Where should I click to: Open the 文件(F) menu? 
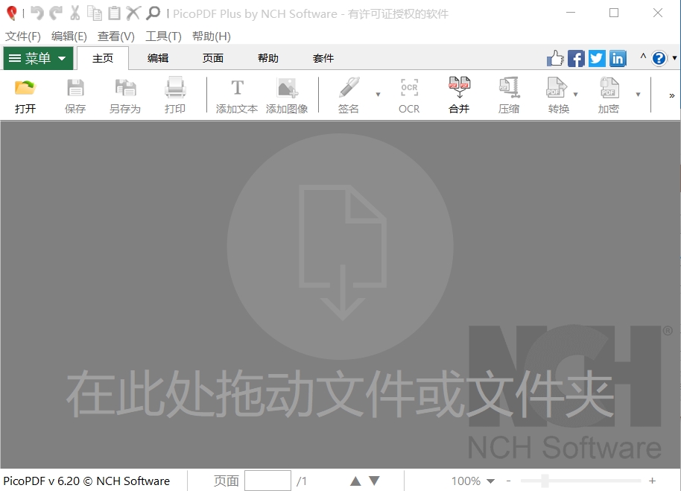22,36
